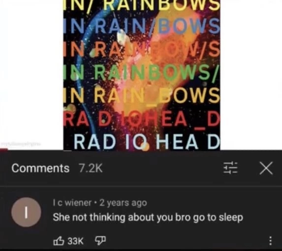This screenshot has width=282, height=251.
Task: Open the three-dot comment options menu
Action: tap(270, 241)
